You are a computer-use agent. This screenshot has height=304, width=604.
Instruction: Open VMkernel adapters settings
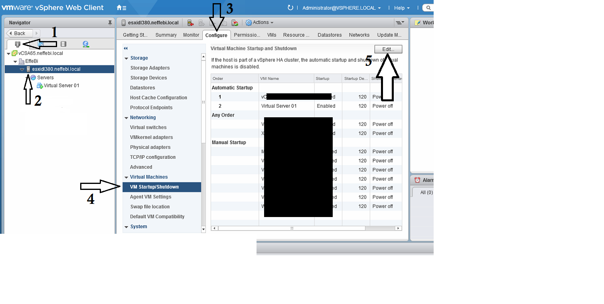151,137
